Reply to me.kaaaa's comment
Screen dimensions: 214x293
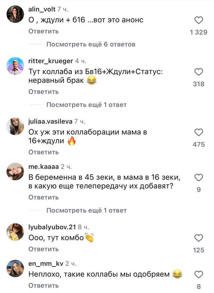(x=43, y=197)
